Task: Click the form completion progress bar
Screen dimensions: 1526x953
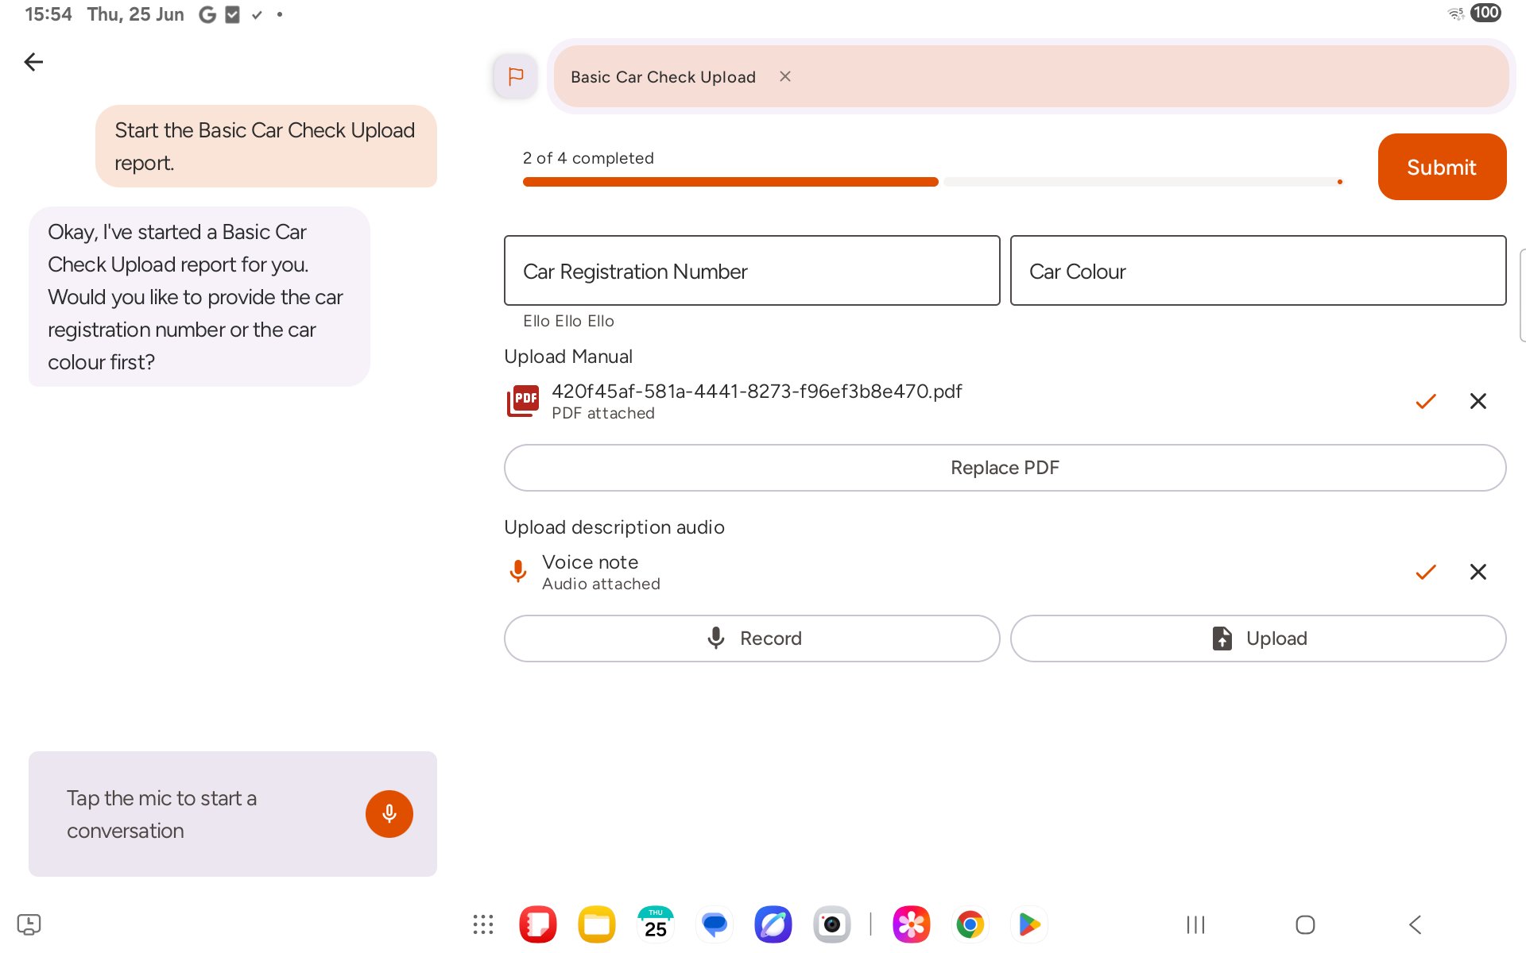Action: (933, 182)
